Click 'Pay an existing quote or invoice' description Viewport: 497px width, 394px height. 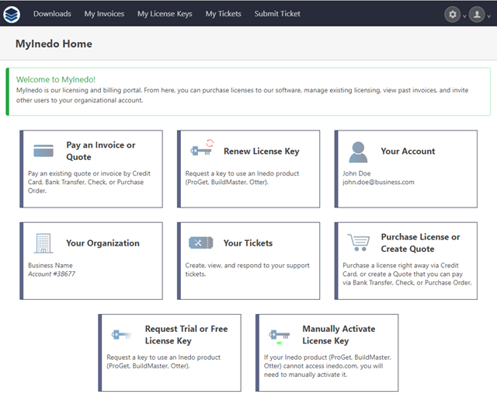[89, 182]
